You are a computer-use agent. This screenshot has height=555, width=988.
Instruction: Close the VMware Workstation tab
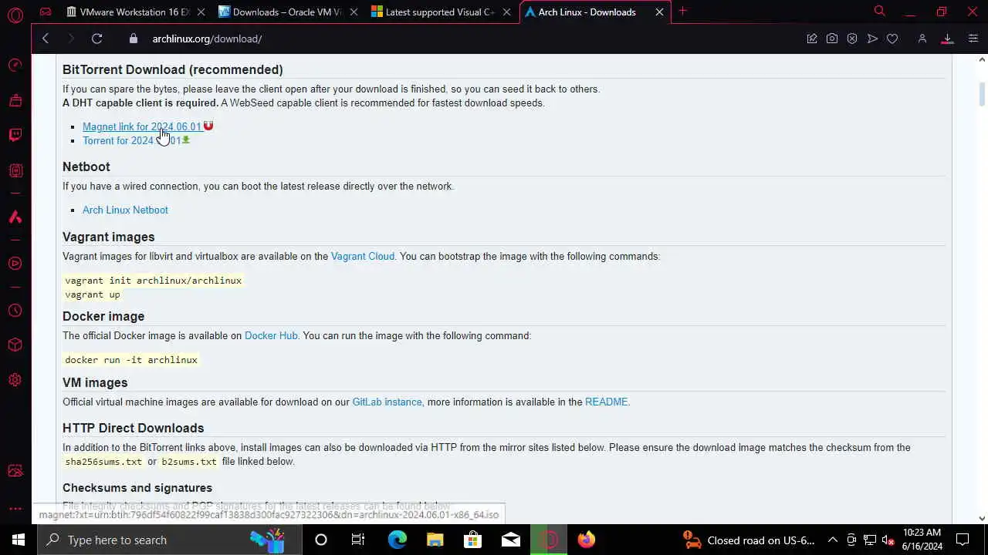point(201,12)
